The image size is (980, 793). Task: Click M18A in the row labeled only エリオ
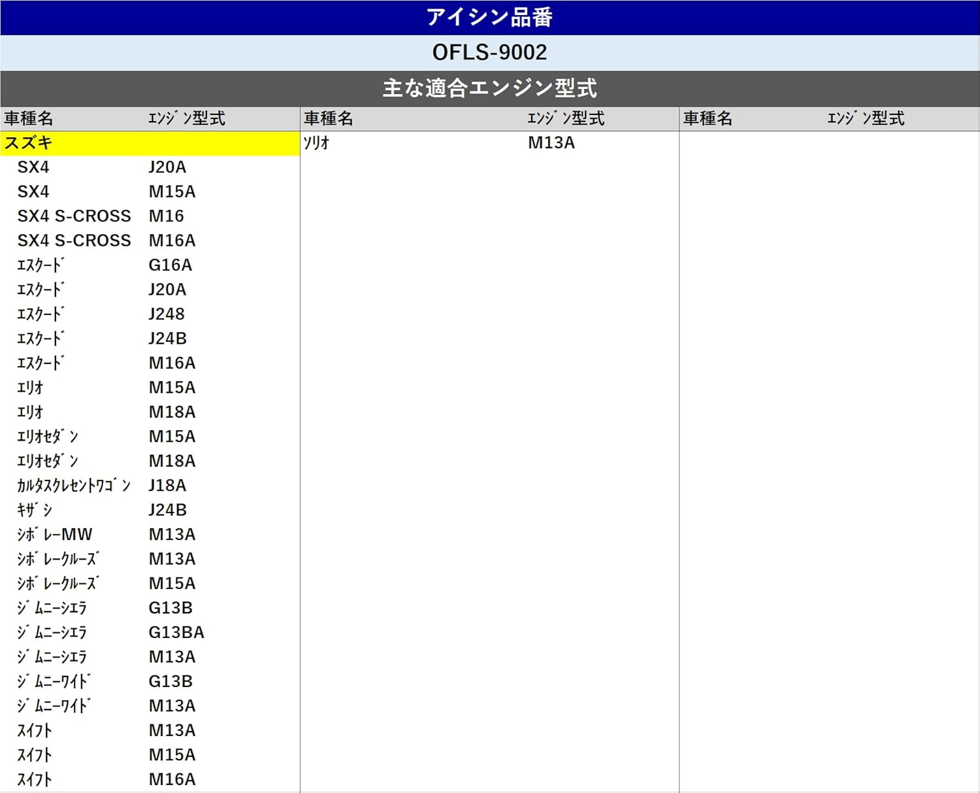pos(172,412)
